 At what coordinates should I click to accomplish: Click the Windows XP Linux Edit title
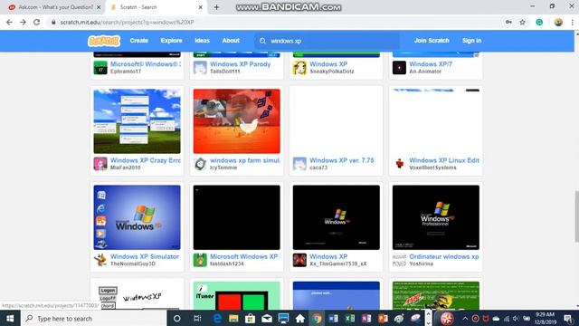pos(444,160)
